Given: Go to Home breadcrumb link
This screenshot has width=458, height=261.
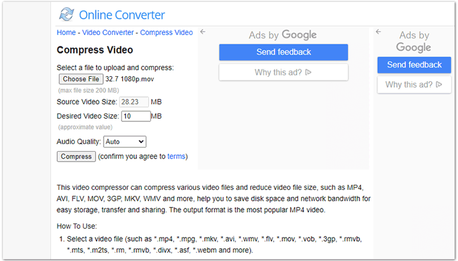Looking at the screenshot, I should tap(66, 32).
